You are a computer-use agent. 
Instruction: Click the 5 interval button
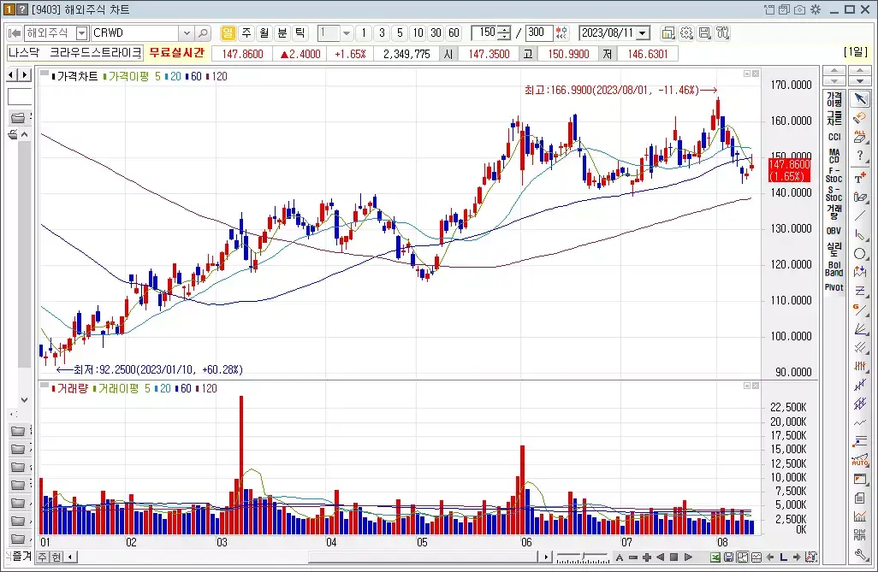coord(400,33)
